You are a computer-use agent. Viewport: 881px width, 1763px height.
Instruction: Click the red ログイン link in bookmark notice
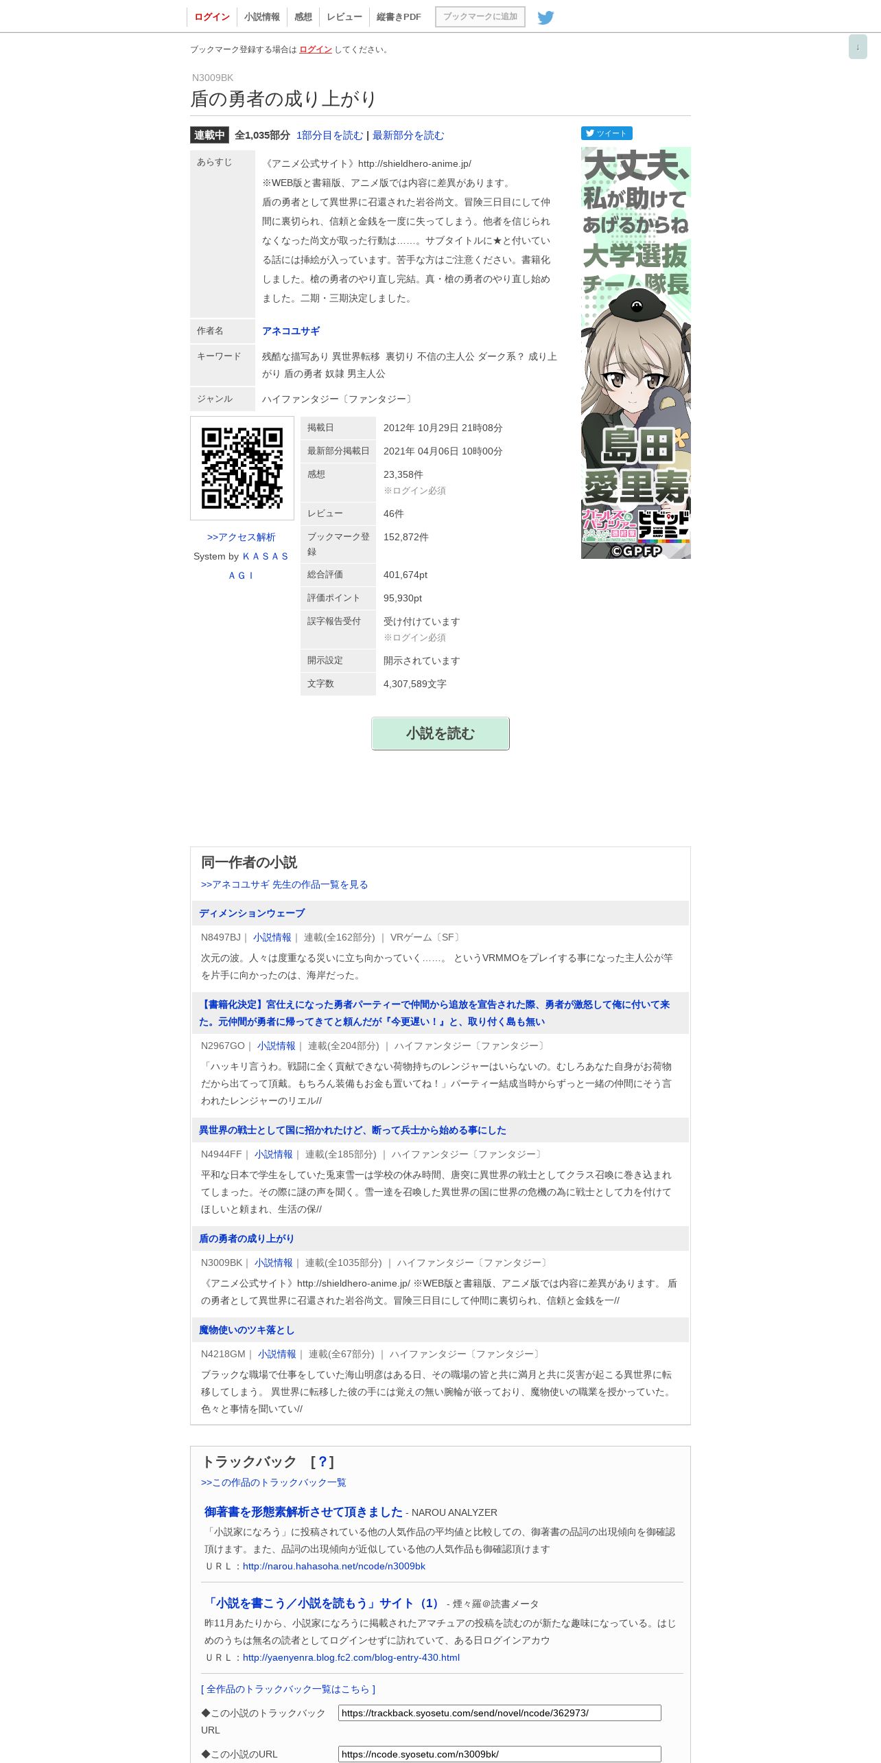(316, 49)
